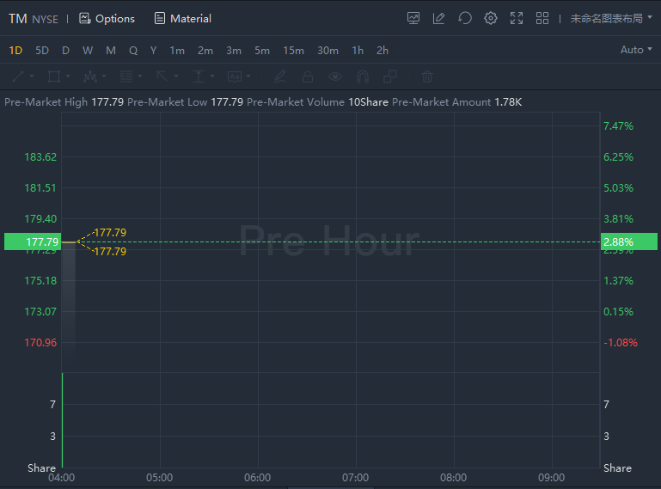Select the price range measure tool

[199, 76]
